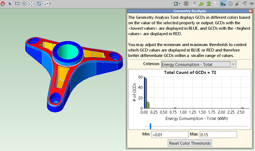This screenshot has height=151, width=255.
Task: Click the Reset Color Thresholds button
Action: 190,143
